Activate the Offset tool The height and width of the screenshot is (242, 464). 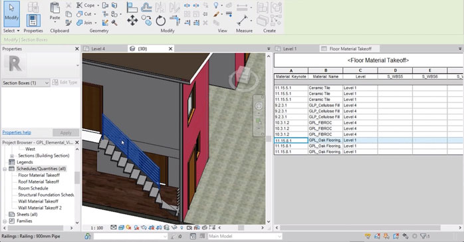tap(146, 7)
